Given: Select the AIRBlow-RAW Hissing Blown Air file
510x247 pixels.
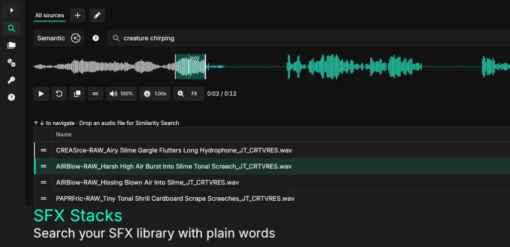Looking at the screenshot, I should (272, 182).
